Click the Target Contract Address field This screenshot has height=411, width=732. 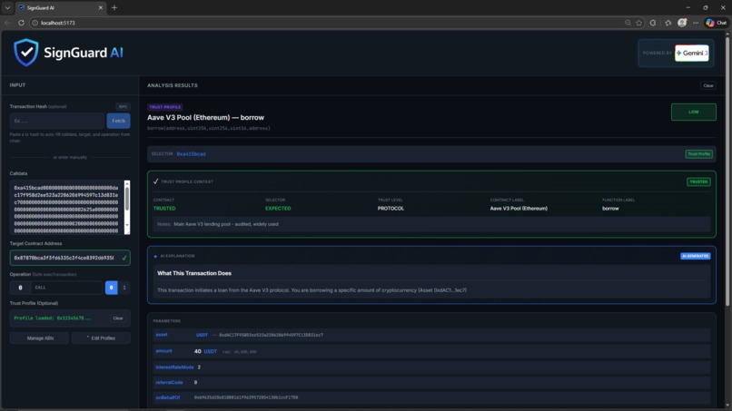click(x=70, y=258)
